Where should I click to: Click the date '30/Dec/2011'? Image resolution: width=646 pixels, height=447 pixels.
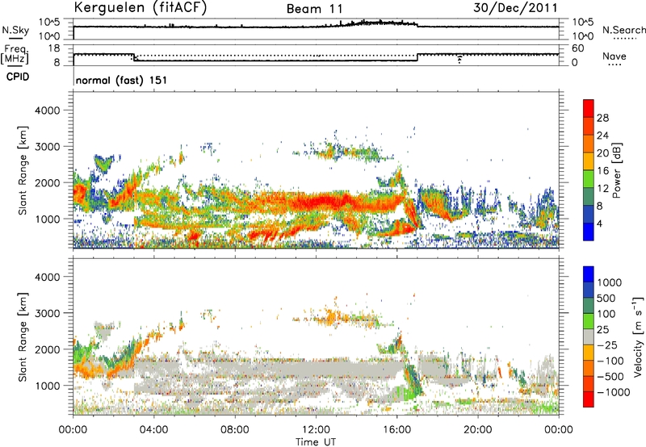(x=515, y=7)
